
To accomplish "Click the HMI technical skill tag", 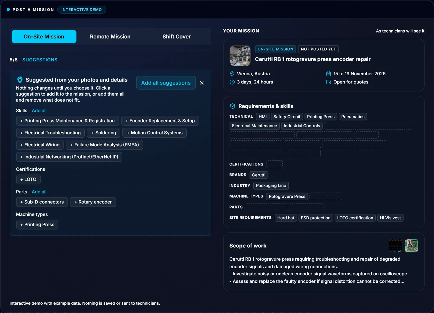I will tap(263, 117).
